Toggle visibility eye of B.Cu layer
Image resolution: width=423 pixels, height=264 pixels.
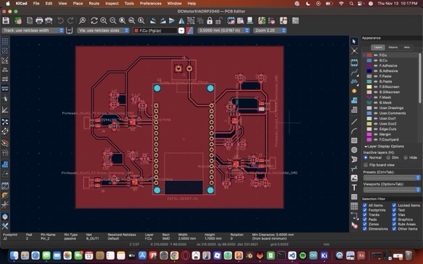pos(375,60)
